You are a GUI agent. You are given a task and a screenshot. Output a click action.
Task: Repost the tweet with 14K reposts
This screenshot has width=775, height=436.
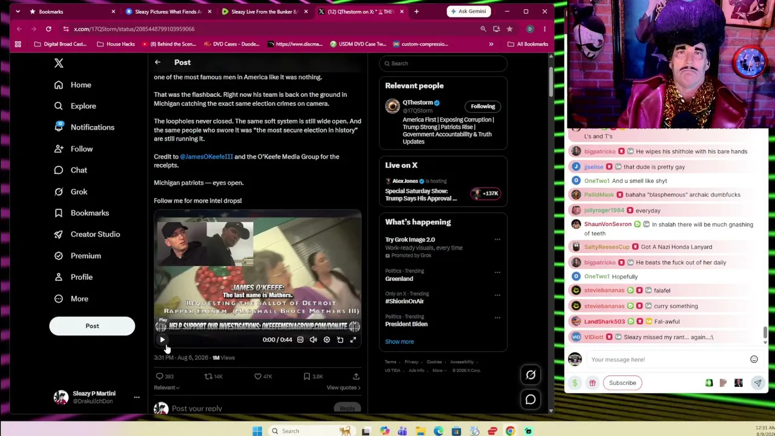[x=208, y=376]
